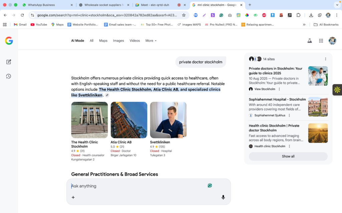Screen dimensions: 342x213
Task: Click link icon after Svettkliniken text
Action: point(107,95)
